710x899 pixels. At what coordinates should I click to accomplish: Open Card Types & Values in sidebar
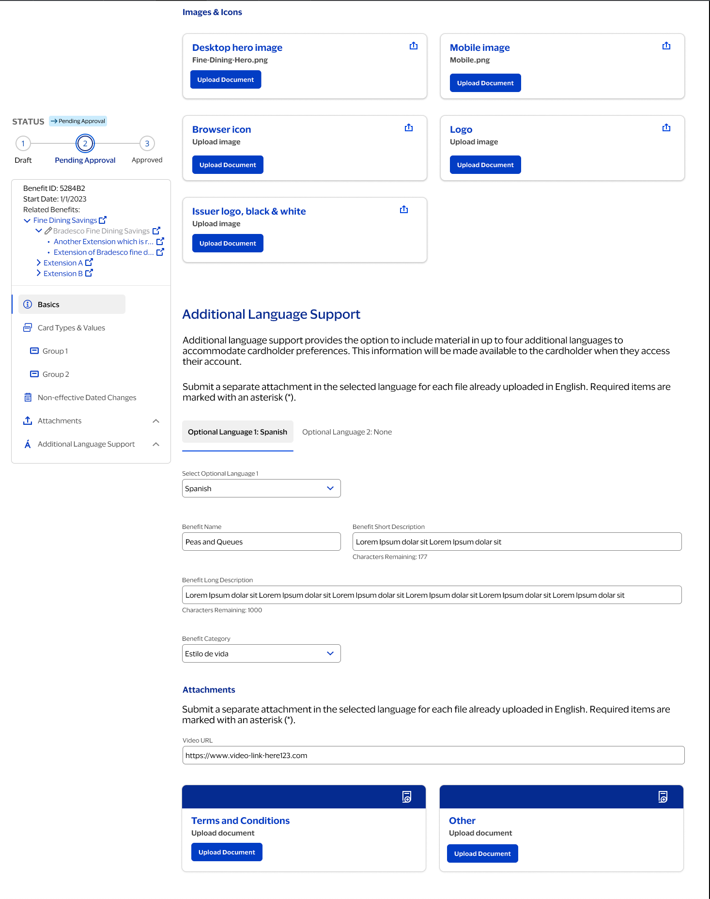pos(71,328)
